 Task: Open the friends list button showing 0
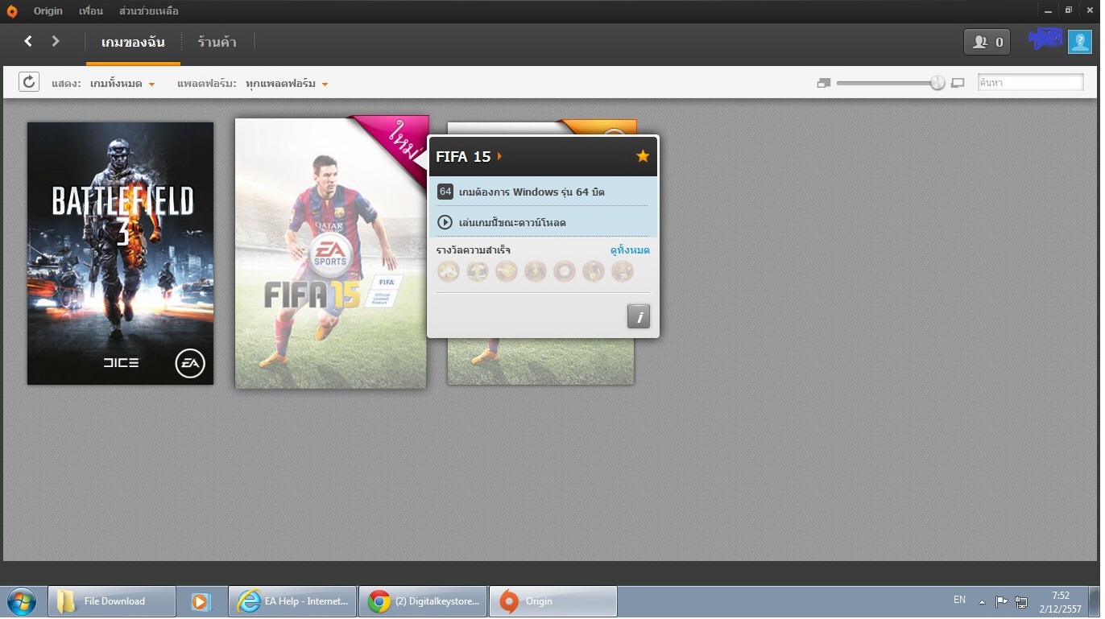tap(987, 42)
